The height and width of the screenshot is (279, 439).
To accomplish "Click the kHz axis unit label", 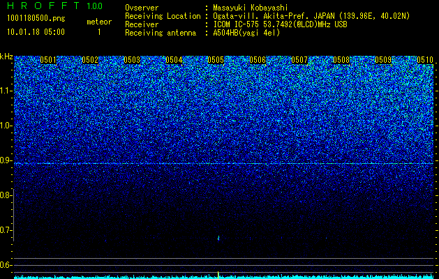I will pos(6,56).
